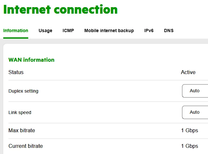Click the Current bitrate label
The width and height of the screenshot is (208, 154).
(x=26, y=146)
